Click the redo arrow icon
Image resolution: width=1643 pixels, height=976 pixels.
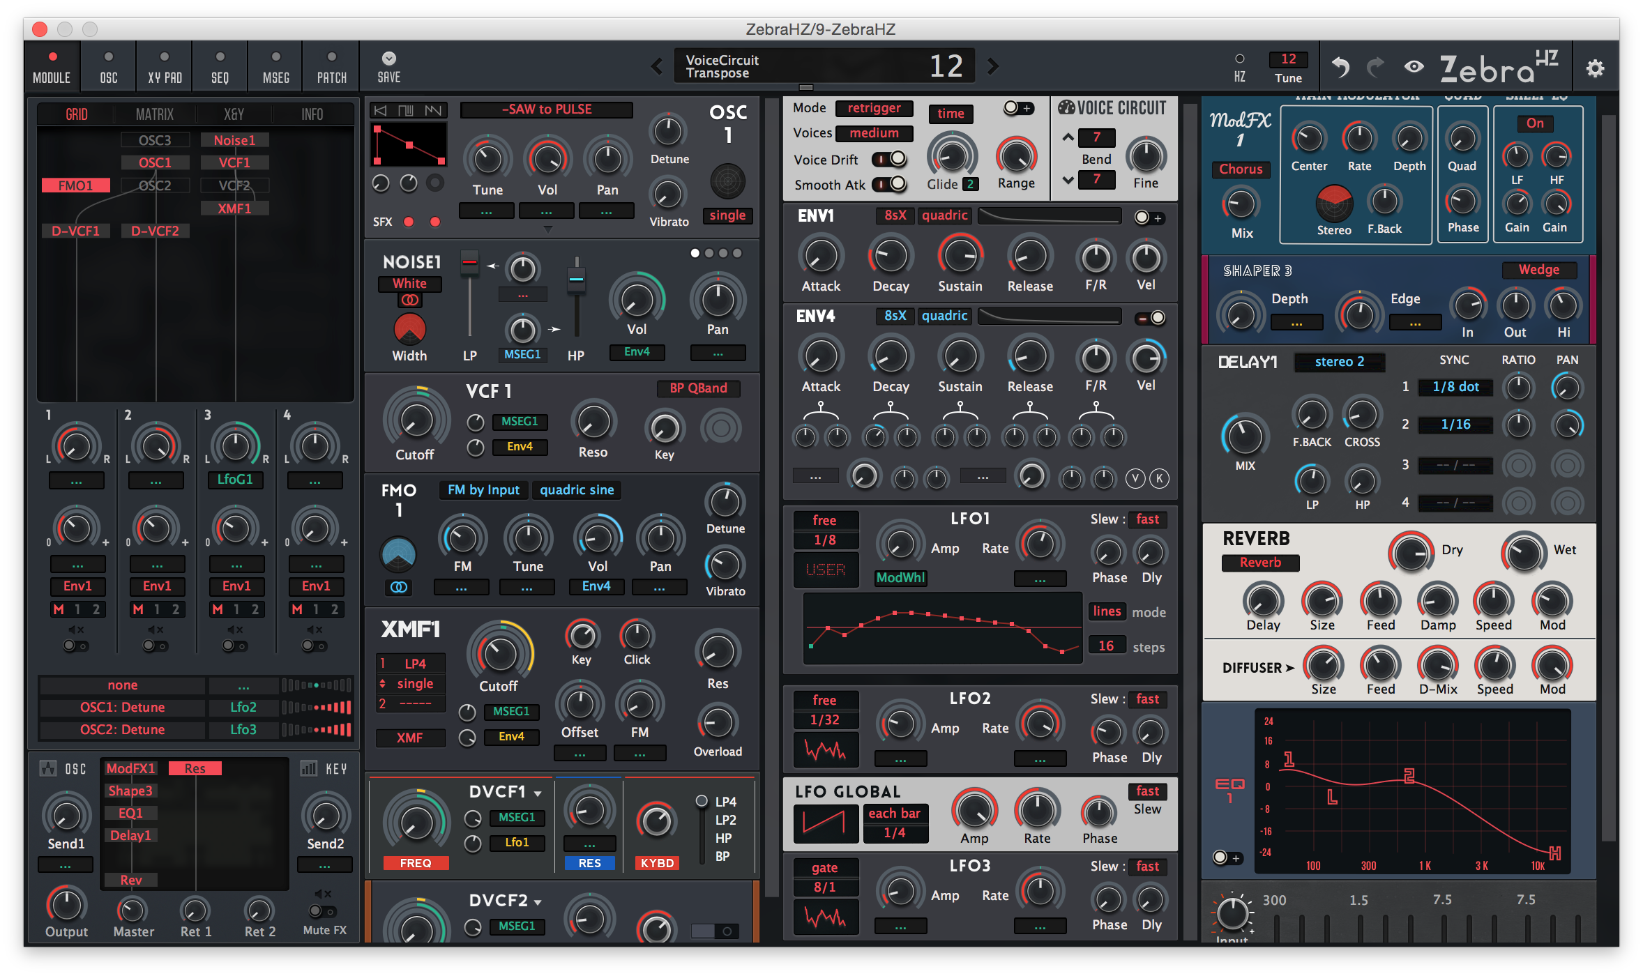[1375, 67]
